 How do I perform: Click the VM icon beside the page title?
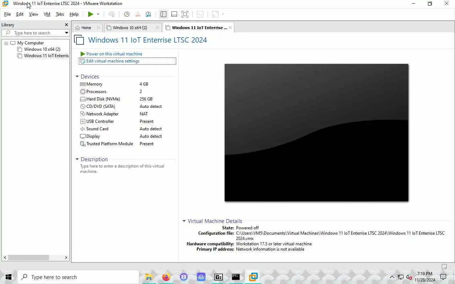[79, 40]
